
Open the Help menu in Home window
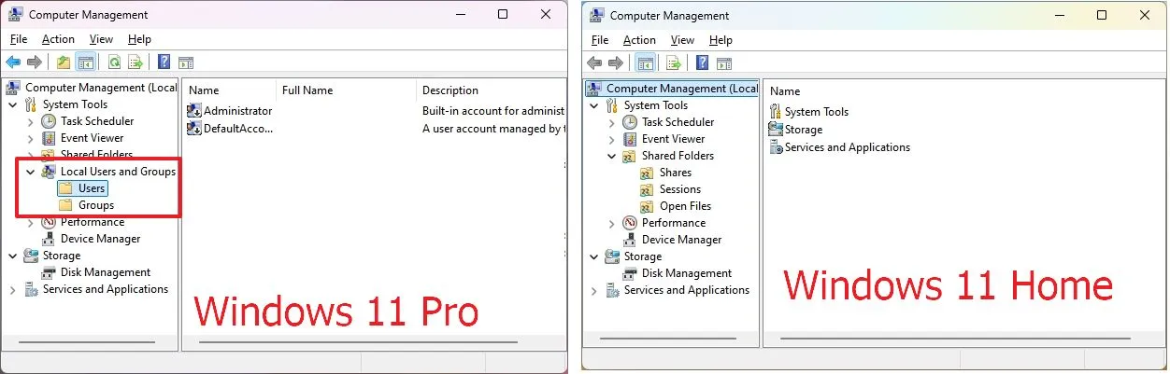click(721, 40)
